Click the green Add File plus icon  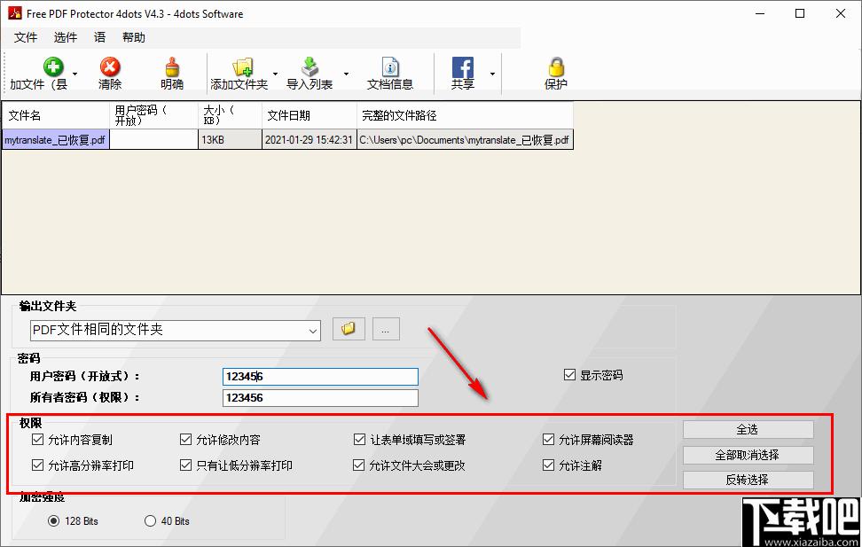[53, 67]
